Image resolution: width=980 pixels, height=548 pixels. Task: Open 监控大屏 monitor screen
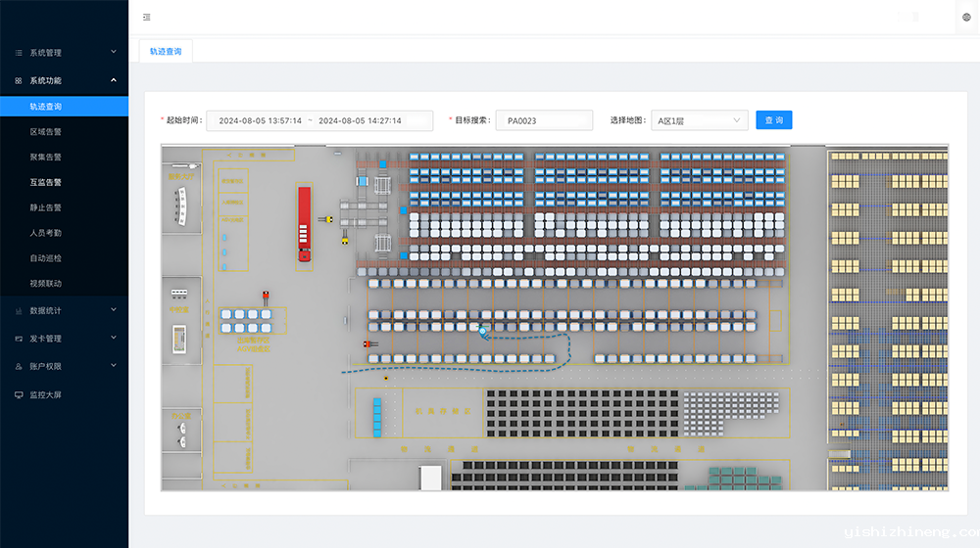pyautogui.click(x=45, y=394)
